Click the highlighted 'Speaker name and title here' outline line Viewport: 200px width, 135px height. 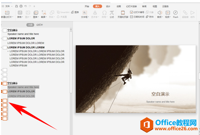pos(23,87)
